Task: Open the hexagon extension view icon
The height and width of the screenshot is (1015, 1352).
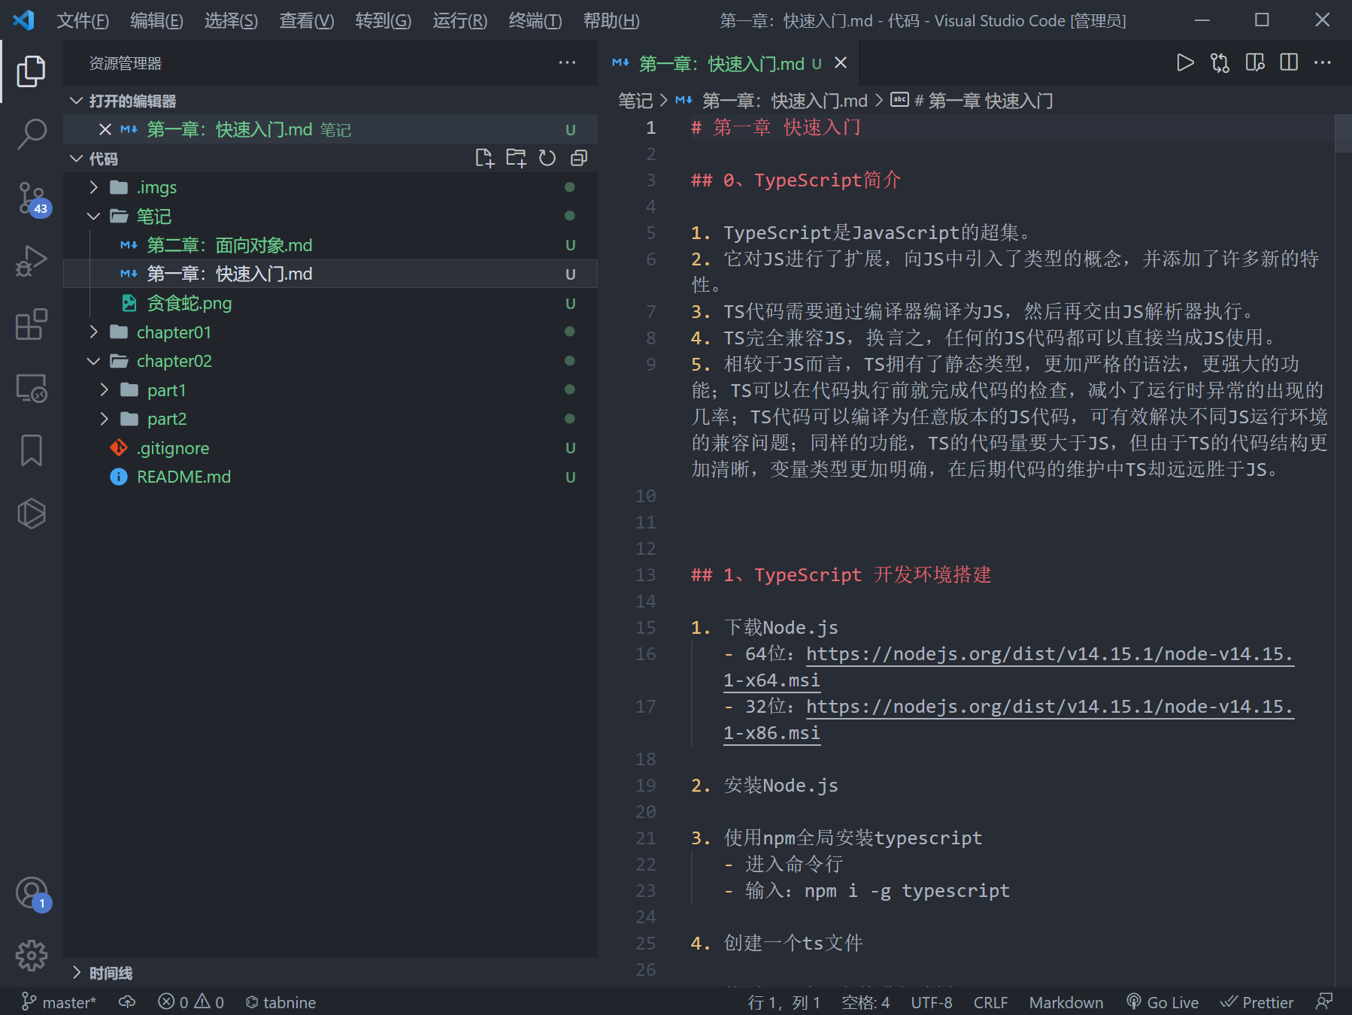Action: (31, 514)
